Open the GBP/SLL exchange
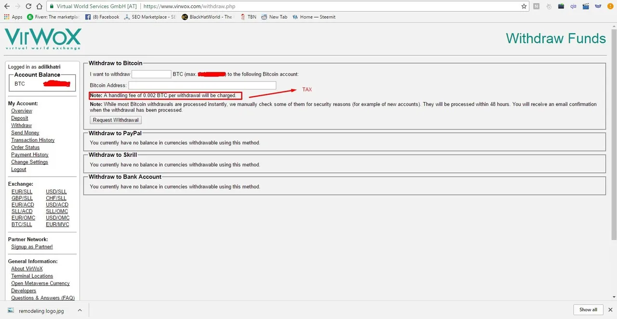 [22, 198]
